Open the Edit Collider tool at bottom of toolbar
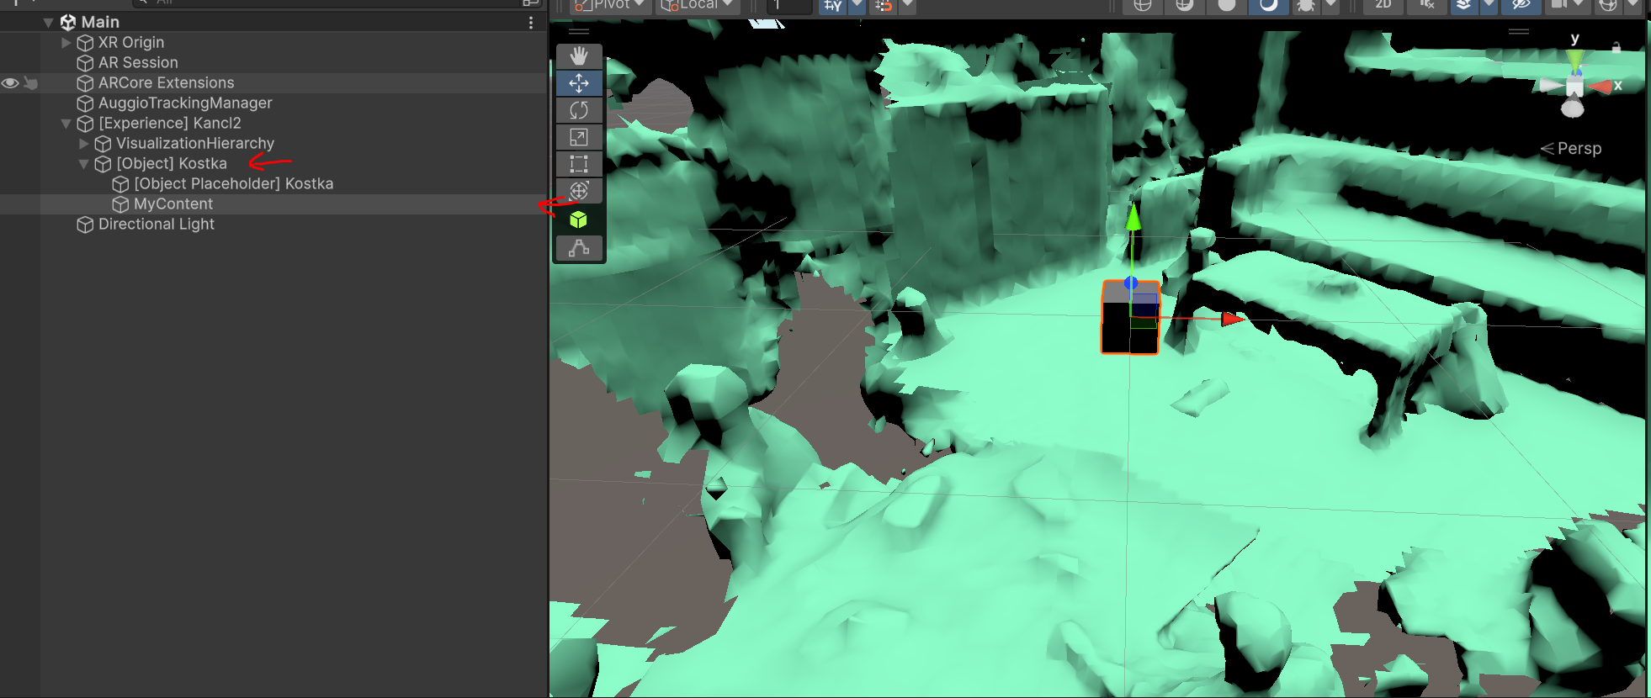1651x698 pixels. coord(579,248)
